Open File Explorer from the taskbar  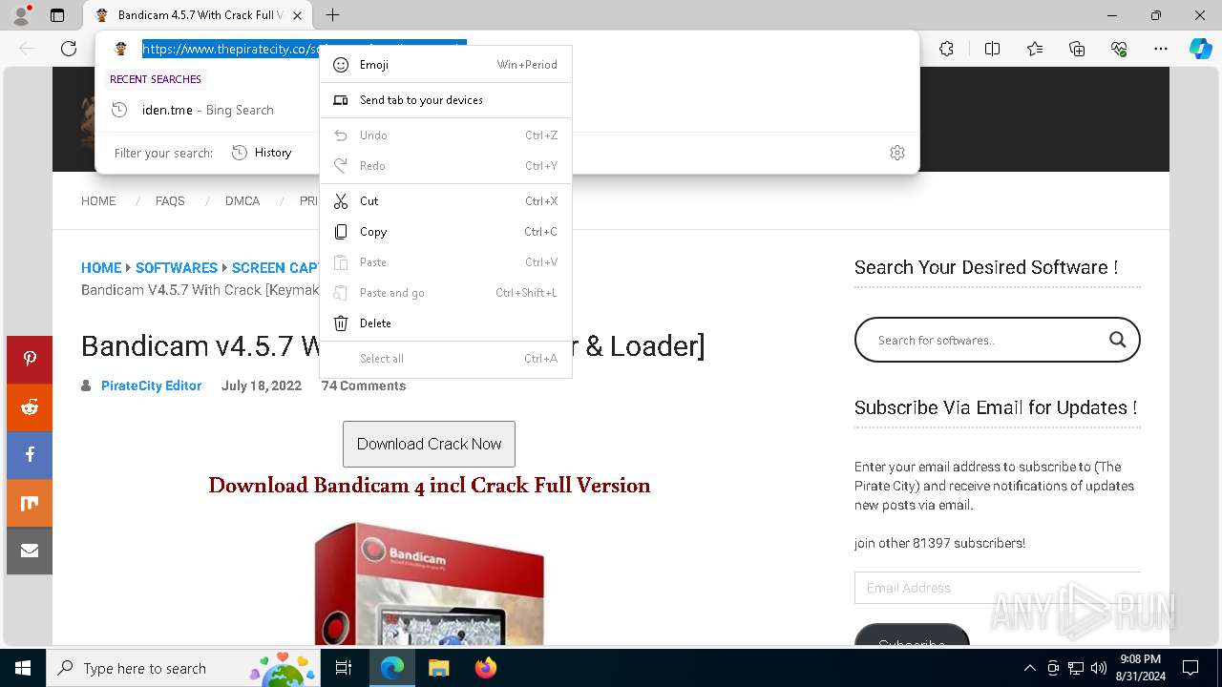[x=438, y=668]
